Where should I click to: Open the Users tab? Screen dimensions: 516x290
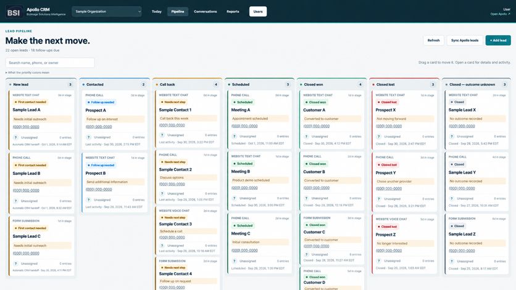click(x=258, y=12)
